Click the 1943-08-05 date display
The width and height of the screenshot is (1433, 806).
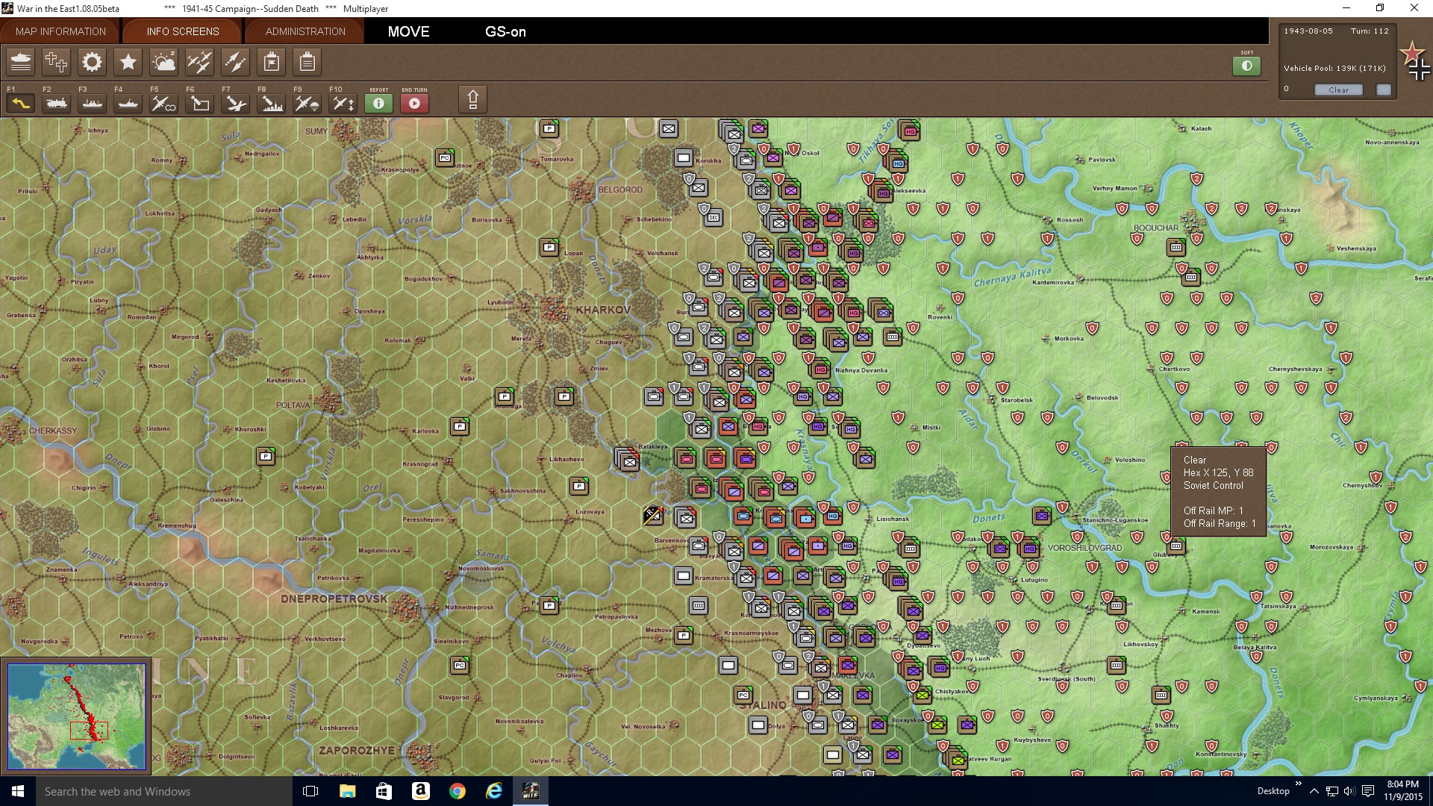(1308, 31)
